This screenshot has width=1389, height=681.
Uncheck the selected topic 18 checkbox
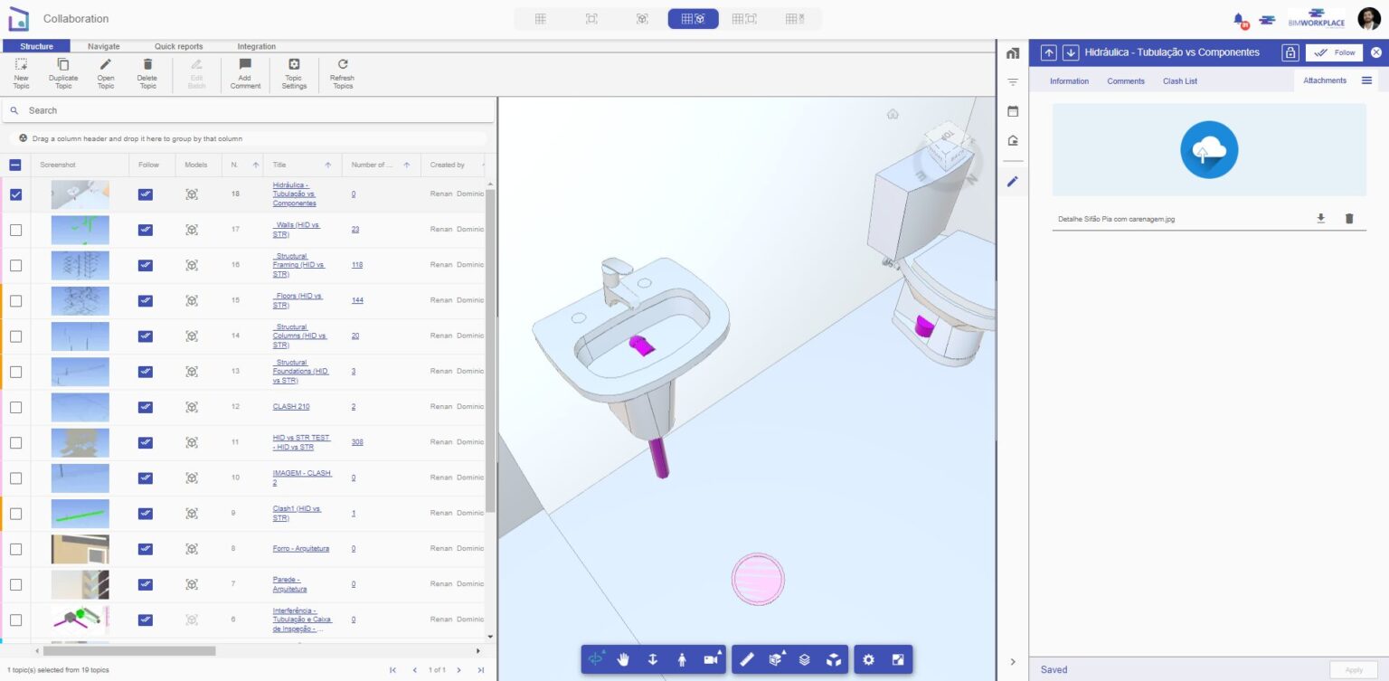point(15,194)
